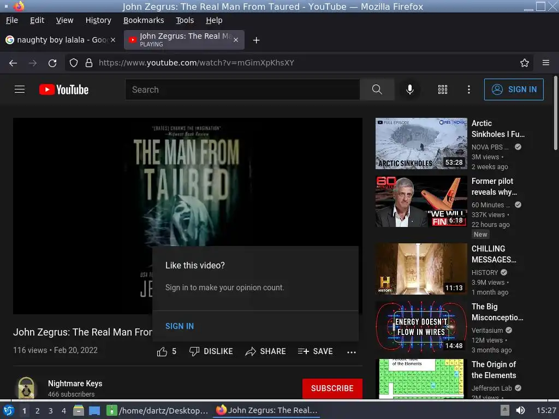Open the HISTORY chilling messages thumbnail
This screenshot has height=419, width=559.
pyautogui.click(x=421, y=269)
